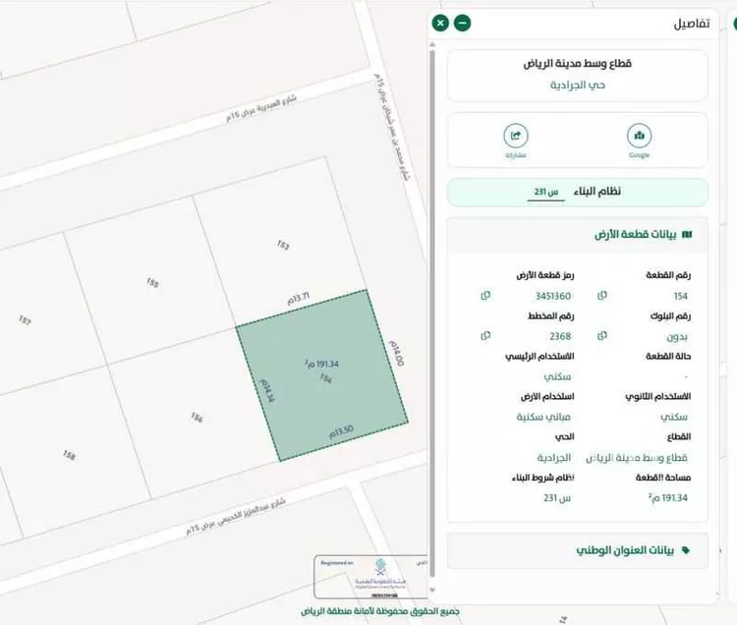The height and width of the screenshot is (625, 737).
Task: Click the حي الجرادية neighborhood name in header
Action: coord(578,85)
